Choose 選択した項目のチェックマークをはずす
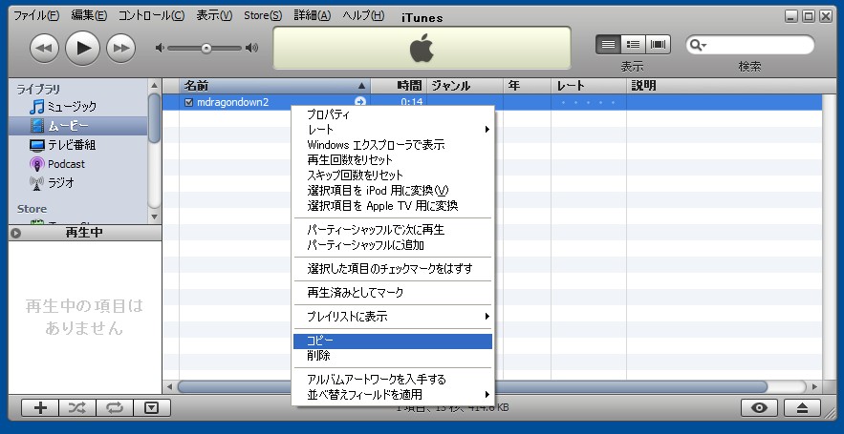This screenshot has height=434, width=844. [x=393, y=269]
